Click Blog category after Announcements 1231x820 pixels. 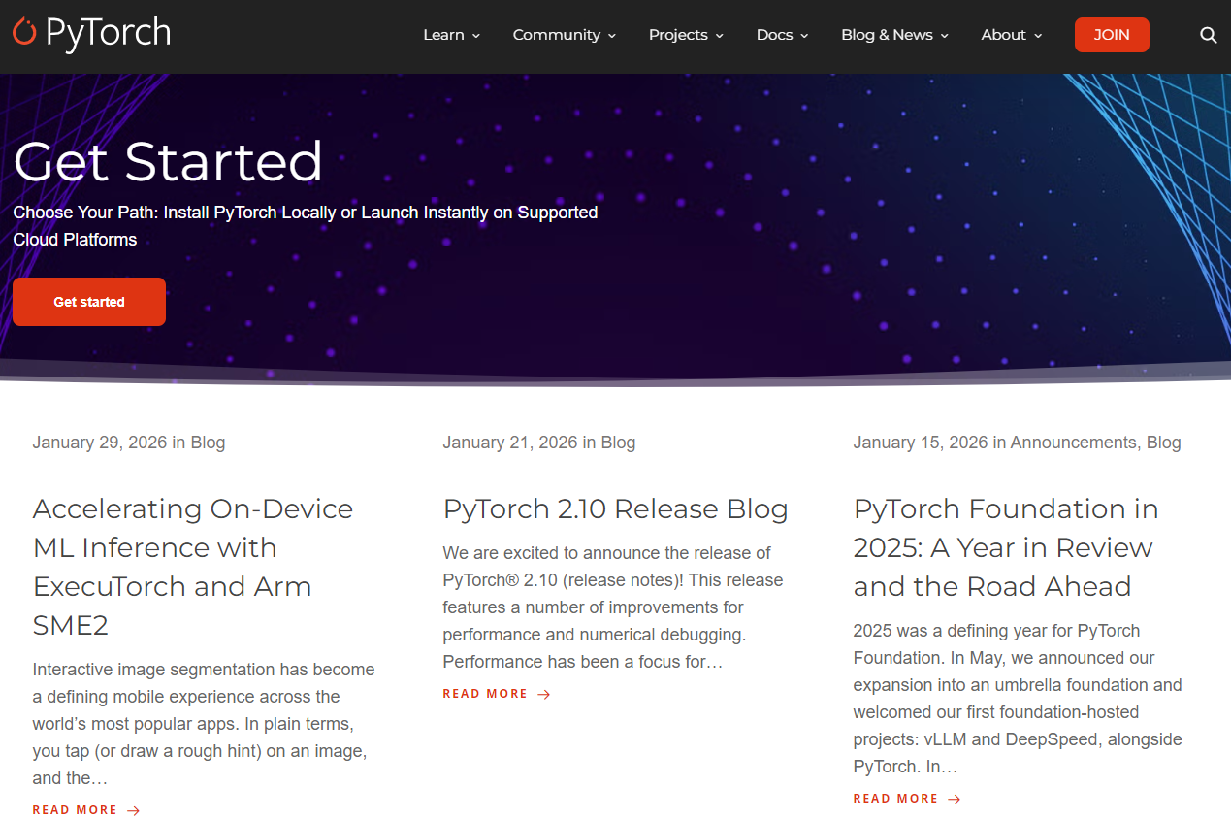coord(1164,443)
